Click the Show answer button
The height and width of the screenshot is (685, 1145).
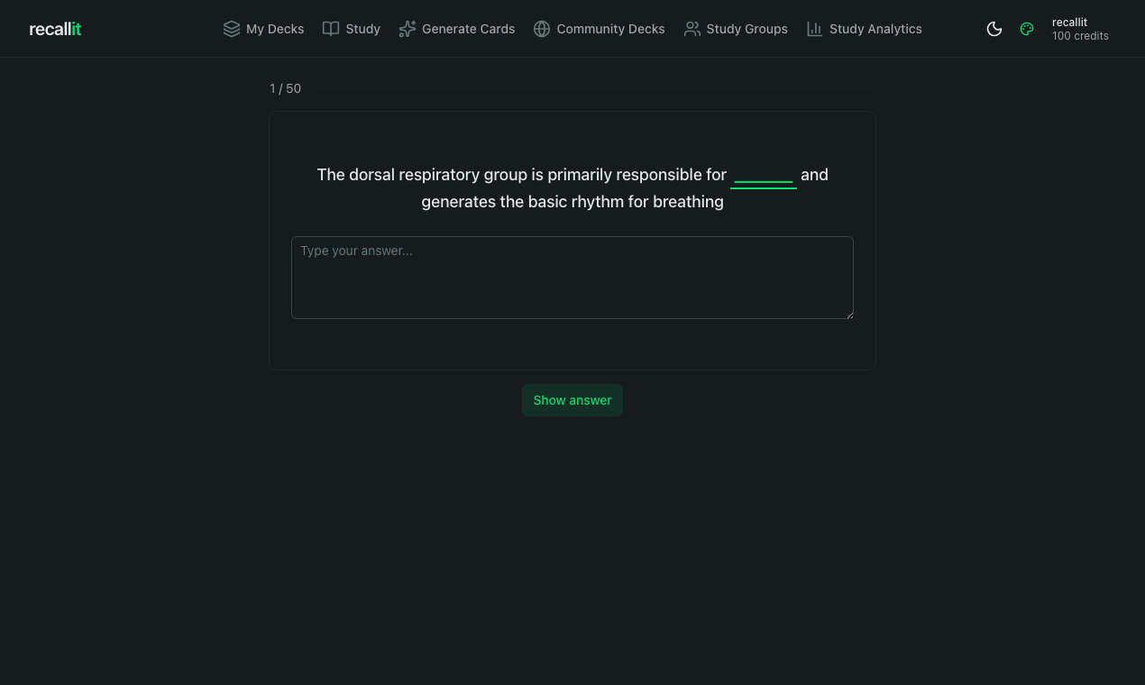pos(572,399)
